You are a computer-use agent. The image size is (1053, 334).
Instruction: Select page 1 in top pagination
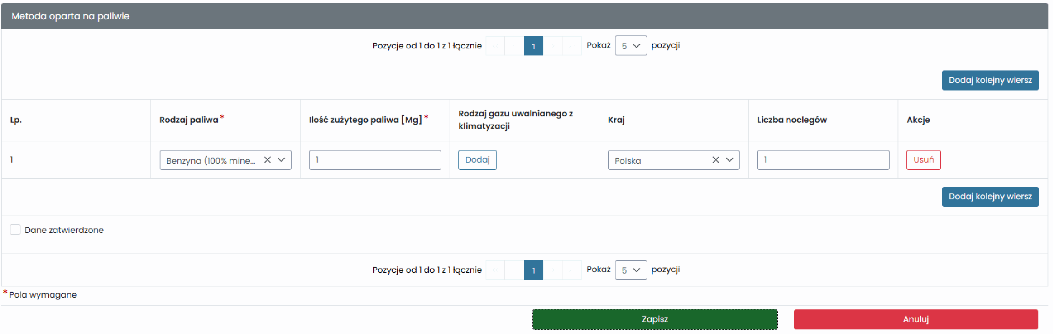[x=534, y=46]
